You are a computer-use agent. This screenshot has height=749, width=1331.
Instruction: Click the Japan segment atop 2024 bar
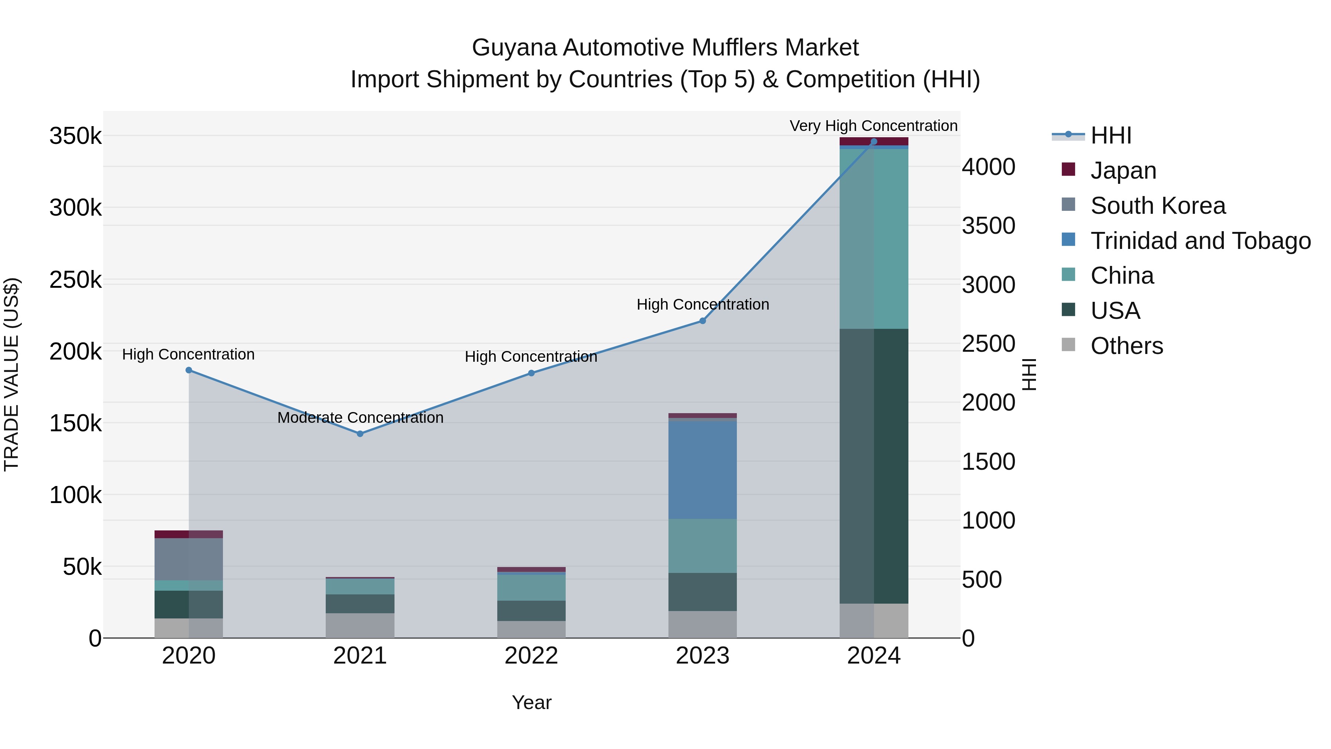(874, 141)
